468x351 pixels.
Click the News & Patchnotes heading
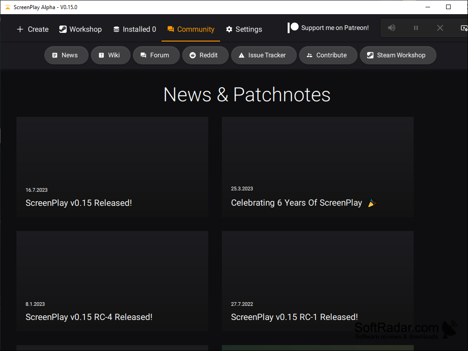coord(247,94)
